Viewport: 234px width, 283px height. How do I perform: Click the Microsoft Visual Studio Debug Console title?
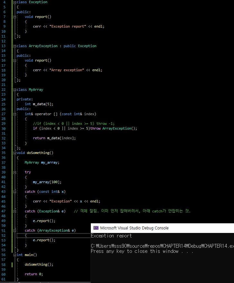pos(134,228)
